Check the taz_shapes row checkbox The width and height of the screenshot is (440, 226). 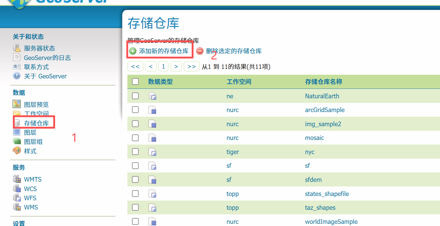click(135, 207)
